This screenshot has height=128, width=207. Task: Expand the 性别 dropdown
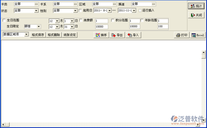75,11
